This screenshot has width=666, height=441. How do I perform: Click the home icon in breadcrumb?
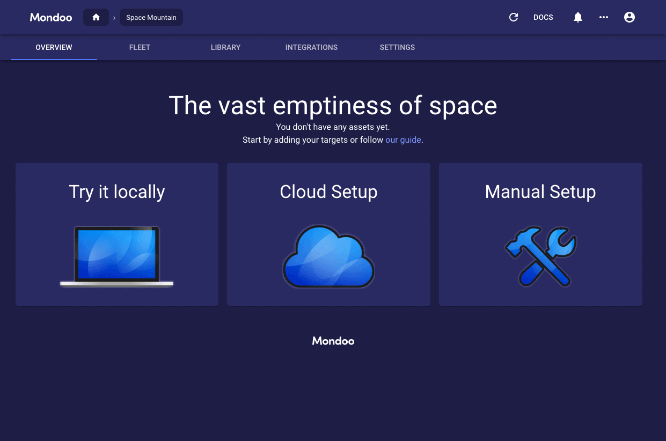(x=96, y=17)
